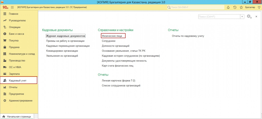262x119 pixels.
Task: Open Списки сотрудников организаций report
Action: tap(121, 86)
